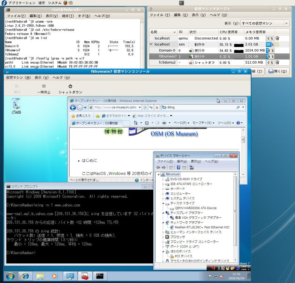Click the Fedora logo on the top panel
The height and width of the screenshot is (283, 295).
click(4, 3)
